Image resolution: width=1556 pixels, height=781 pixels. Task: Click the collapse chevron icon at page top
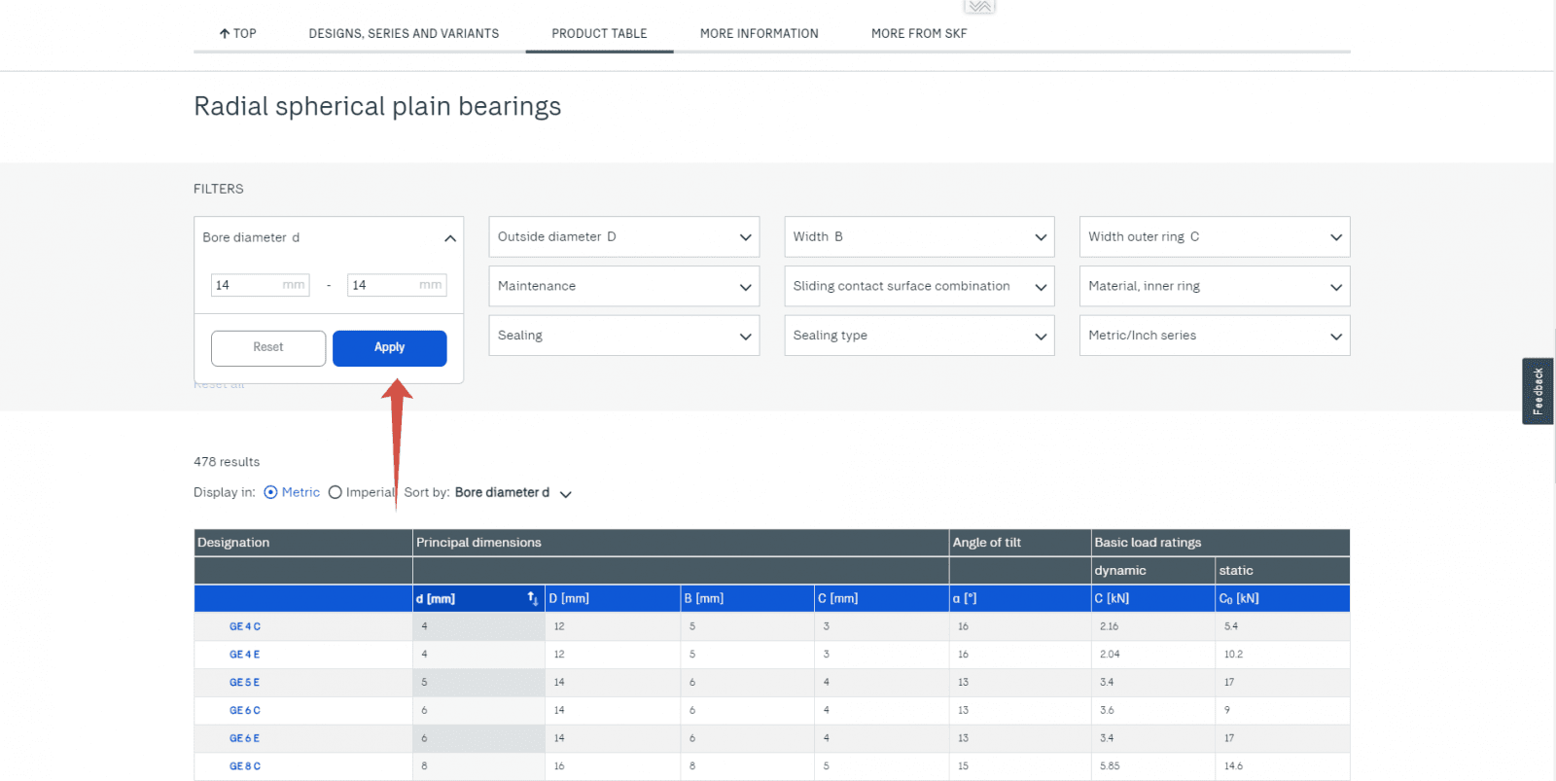pyautogui.click(x=979, y=7)
